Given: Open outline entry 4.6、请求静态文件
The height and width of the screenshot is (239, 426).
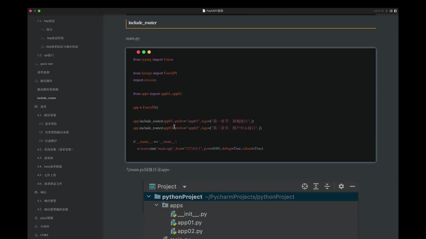Looking at the screenshot, I should coord(50,184).
